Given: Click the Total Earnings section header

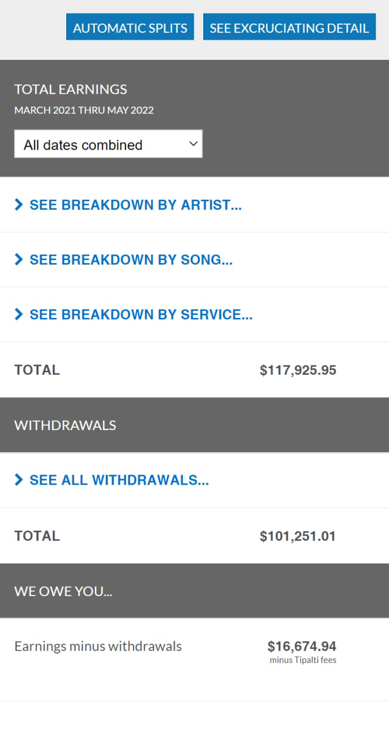Looking at the screenshot, I should (x=71, y=89).
